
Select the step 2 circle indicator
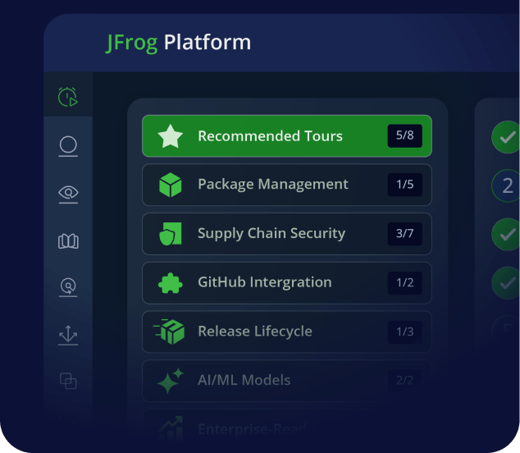pos(505,185)
